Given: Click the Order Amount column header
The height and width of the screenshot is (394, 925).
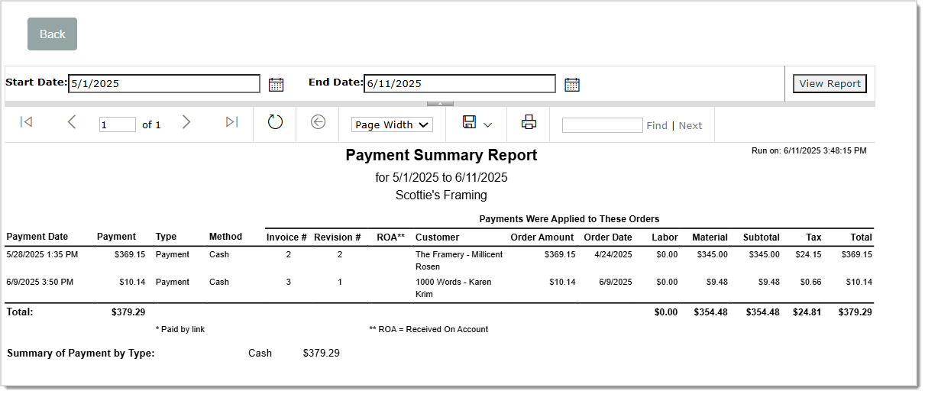Looking at the screenshot, I should tap(542, 237).
